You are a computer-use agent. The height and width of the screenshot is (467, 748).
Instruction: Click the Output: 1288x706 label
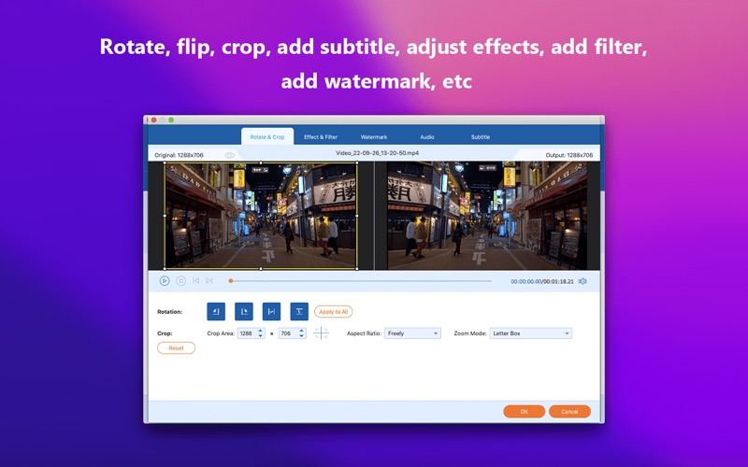tap(569, 155)
